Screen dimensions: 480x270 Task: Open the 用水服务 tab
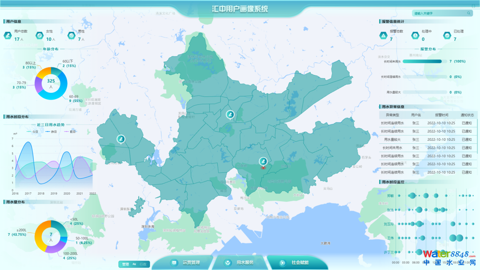(x=240, y=263)
